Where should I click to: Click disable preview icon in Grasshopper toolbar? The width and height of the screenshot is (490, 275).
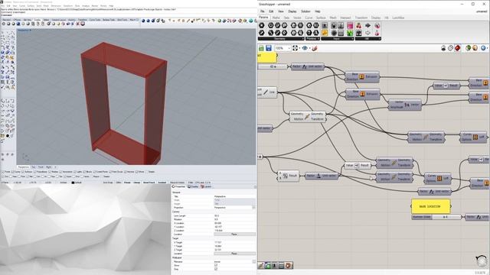pyautogui.click(x=443, y=48)
